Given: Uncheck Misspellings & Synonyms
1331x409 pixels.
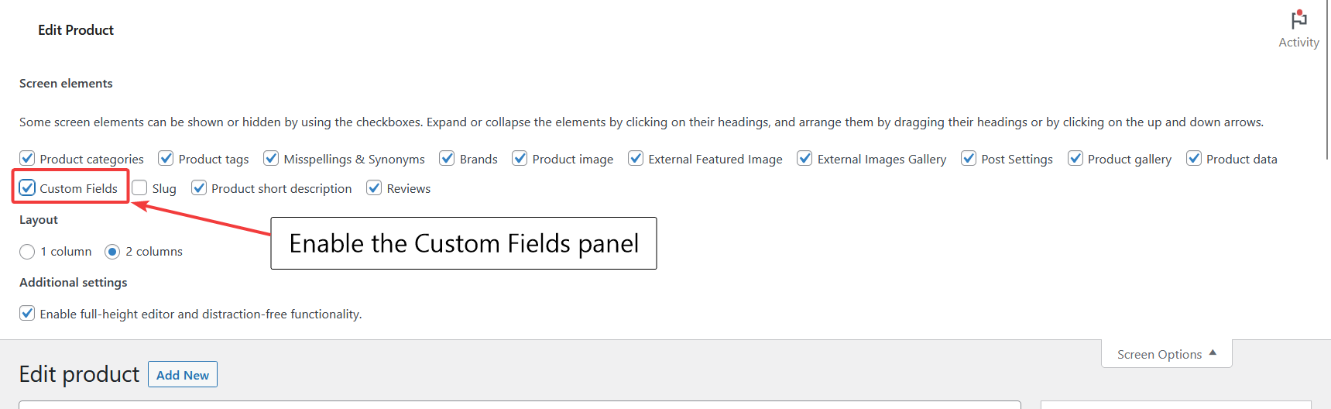Looking at the screenshot, I should click(271, 158).
